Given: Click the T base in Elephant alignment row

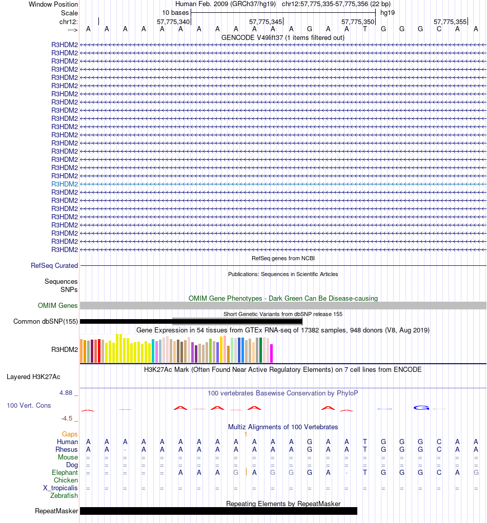Looking at the screenshot, I should [365, 472].
